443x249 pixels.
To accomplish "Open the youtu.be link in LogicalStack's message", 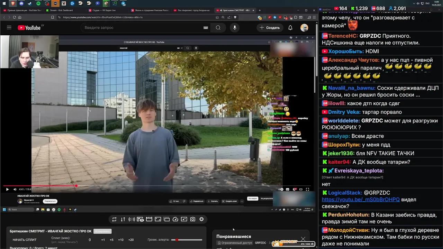I will click(x=361, y=200).
